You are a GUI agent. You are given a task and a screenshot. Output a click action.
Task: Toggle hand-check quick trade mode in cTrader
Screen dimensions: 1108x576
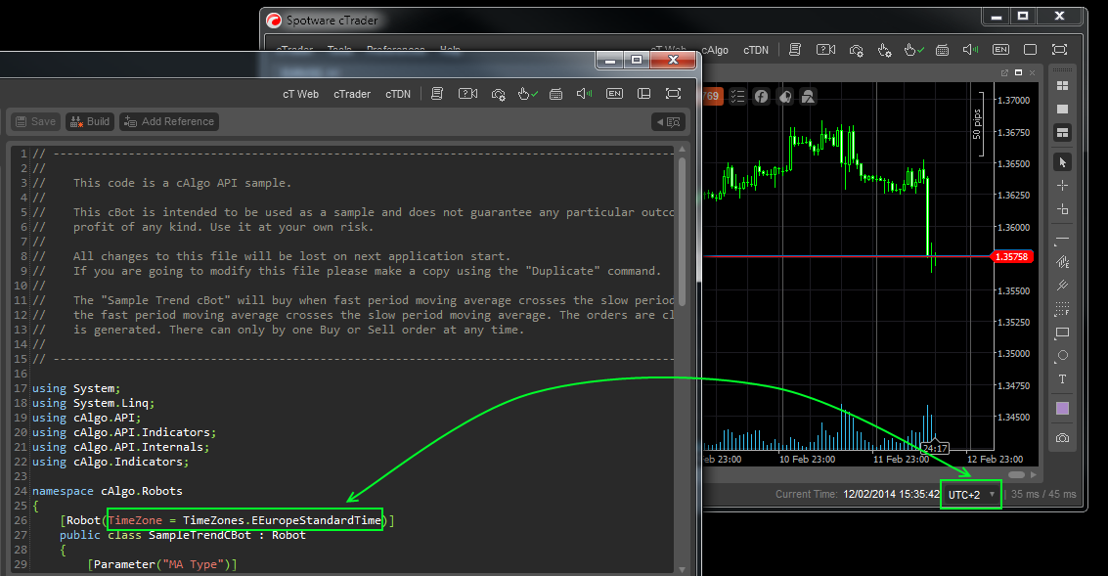click(913, 50)
